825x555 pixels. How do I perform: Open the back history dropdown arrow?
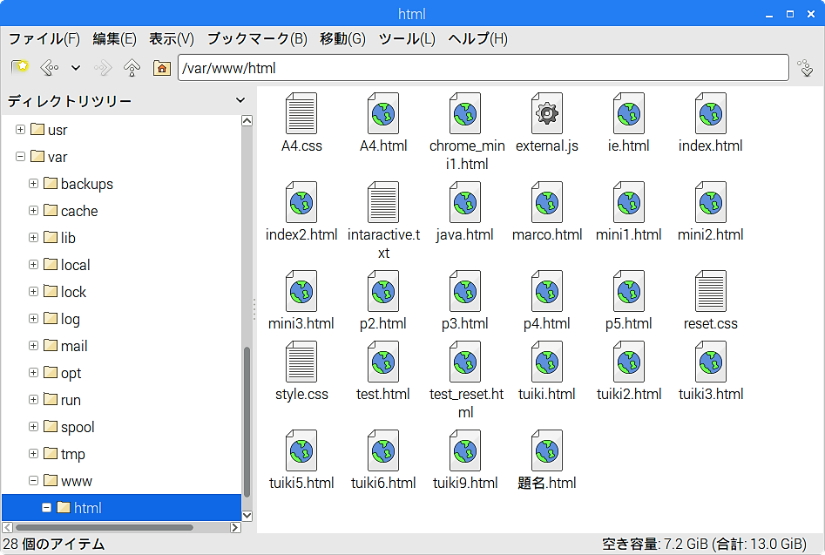(x=76, y=68)
